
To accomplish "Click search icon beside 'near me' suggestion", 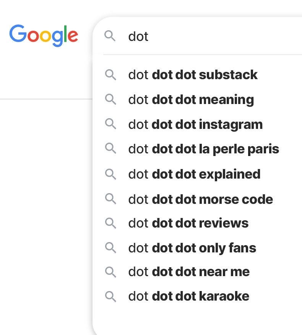I will [x=110, y=272].
